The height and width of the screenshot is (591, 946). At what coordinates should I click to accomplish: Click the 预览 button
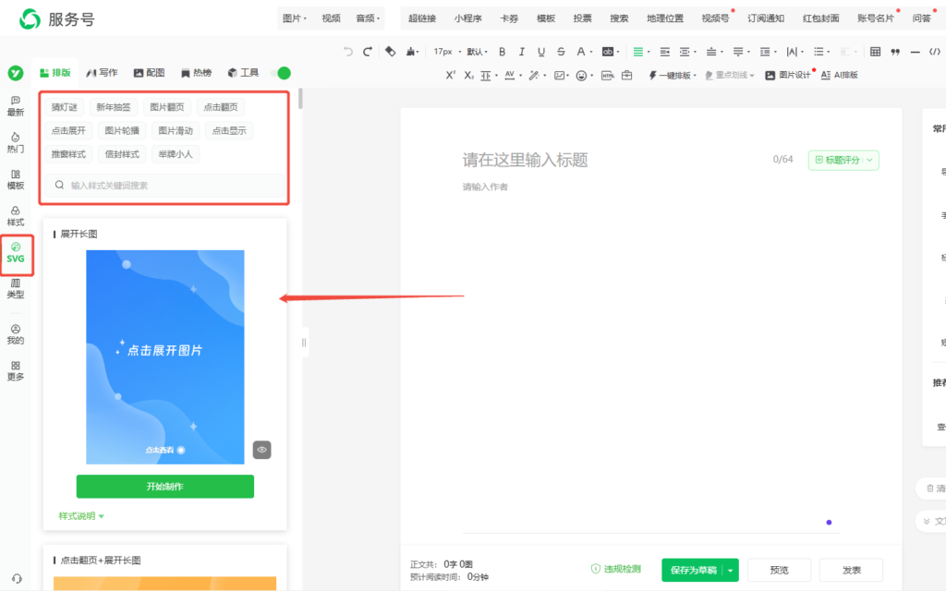[779, 570]
